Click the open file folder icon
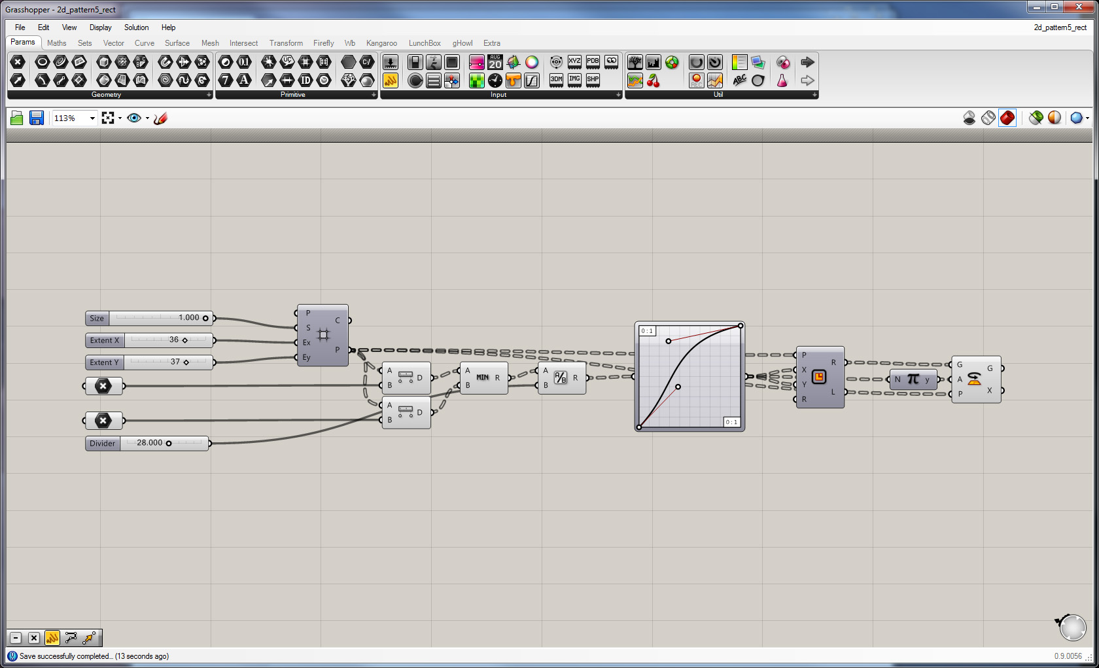1099x668 pixels. pyautogui.click(x=17, y=118)
